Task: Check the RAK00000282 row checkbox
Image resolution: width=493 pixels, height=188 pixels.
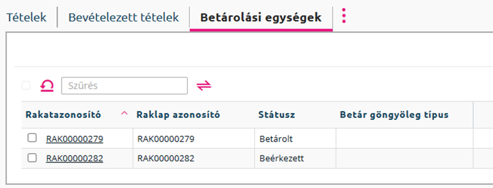Action: pyautogui.click(x=32, y=158)
